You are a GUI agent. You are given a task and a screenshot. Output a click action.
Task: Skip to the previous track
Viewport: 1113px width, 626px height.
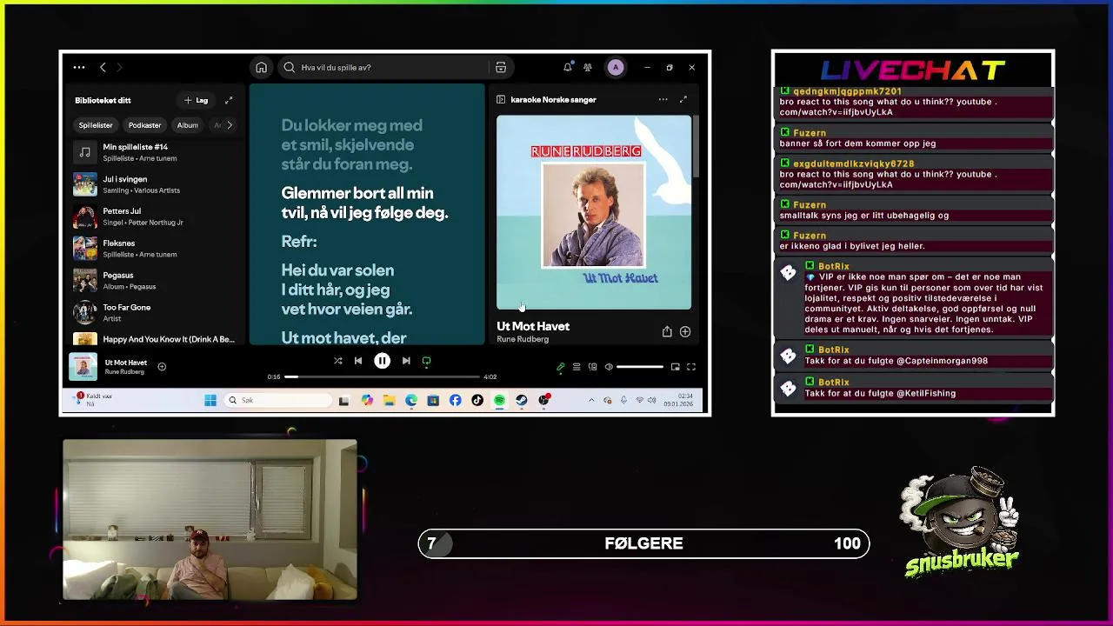(x=358, y=361)
